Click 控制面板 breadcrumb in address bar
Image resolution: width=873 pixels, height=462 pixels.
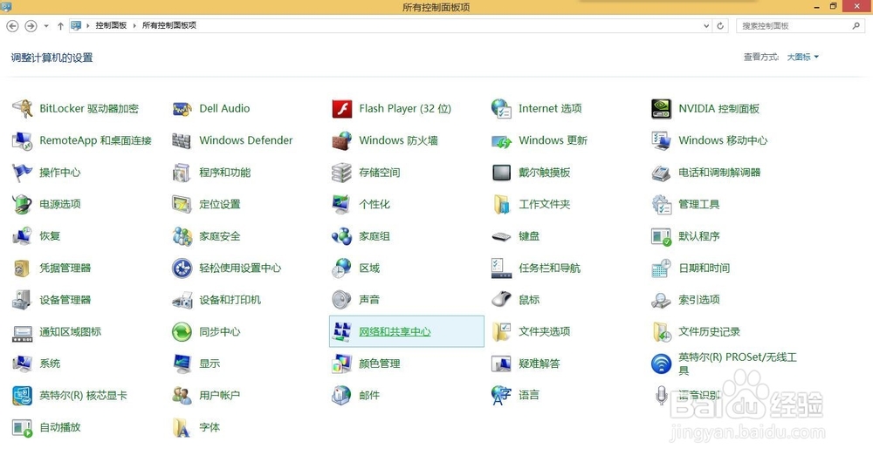click(111, 25)
